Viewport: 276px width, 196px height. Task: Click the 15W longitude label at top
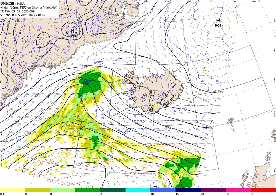[167, 1]
